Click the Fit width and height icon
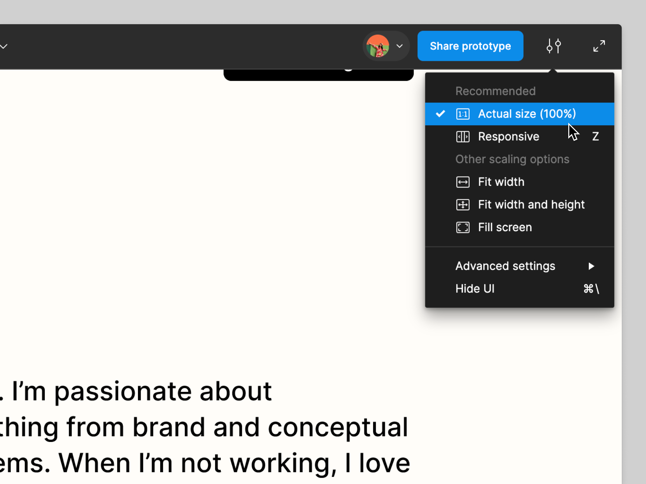 (463, 205)
